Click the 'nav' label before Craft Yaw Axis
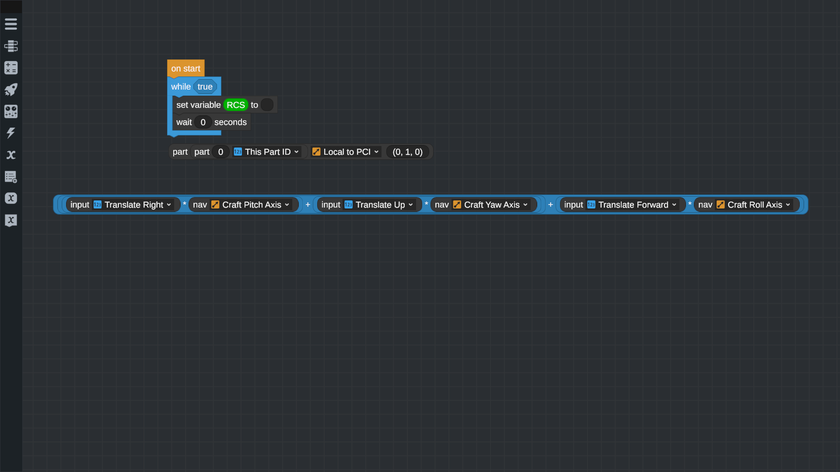Image resolution: width=840 pixels, height=472 pixels. tap(442, 205)
